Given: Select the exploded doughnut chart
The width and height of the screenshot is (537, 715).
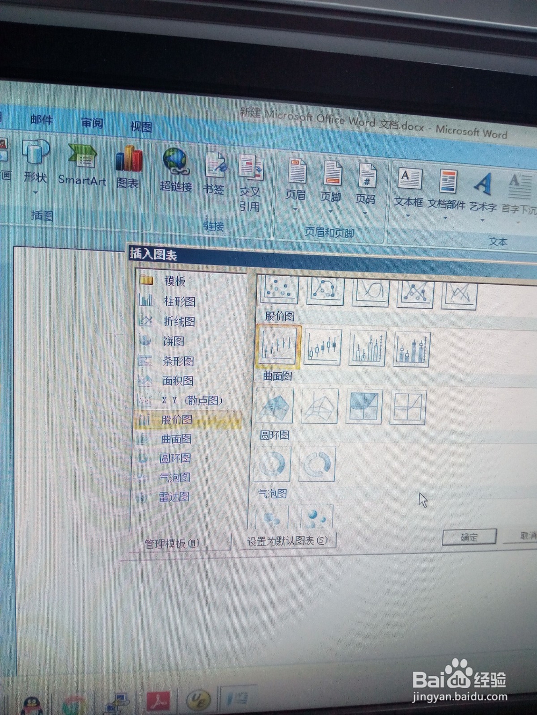Looking at the screenshot, I should click(x=318, y=465).
